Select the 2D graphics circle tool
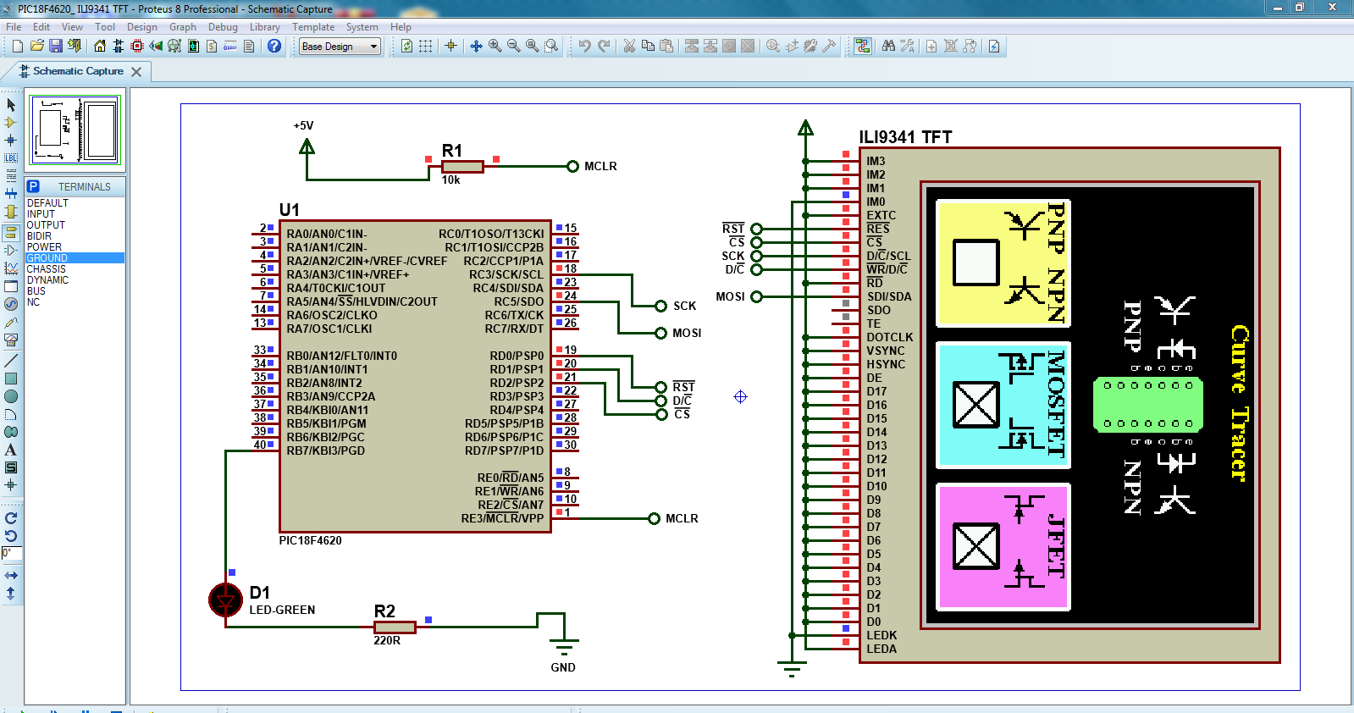The width and height of the screenshot is (1354, 713). point(11,396)
